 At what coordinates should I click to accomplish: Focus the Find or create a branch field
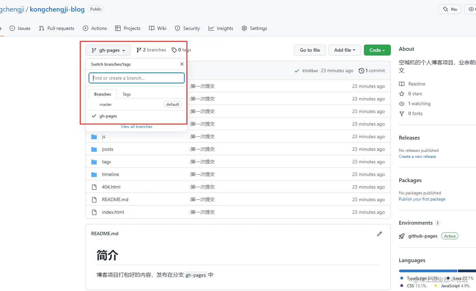coord(137,78)
